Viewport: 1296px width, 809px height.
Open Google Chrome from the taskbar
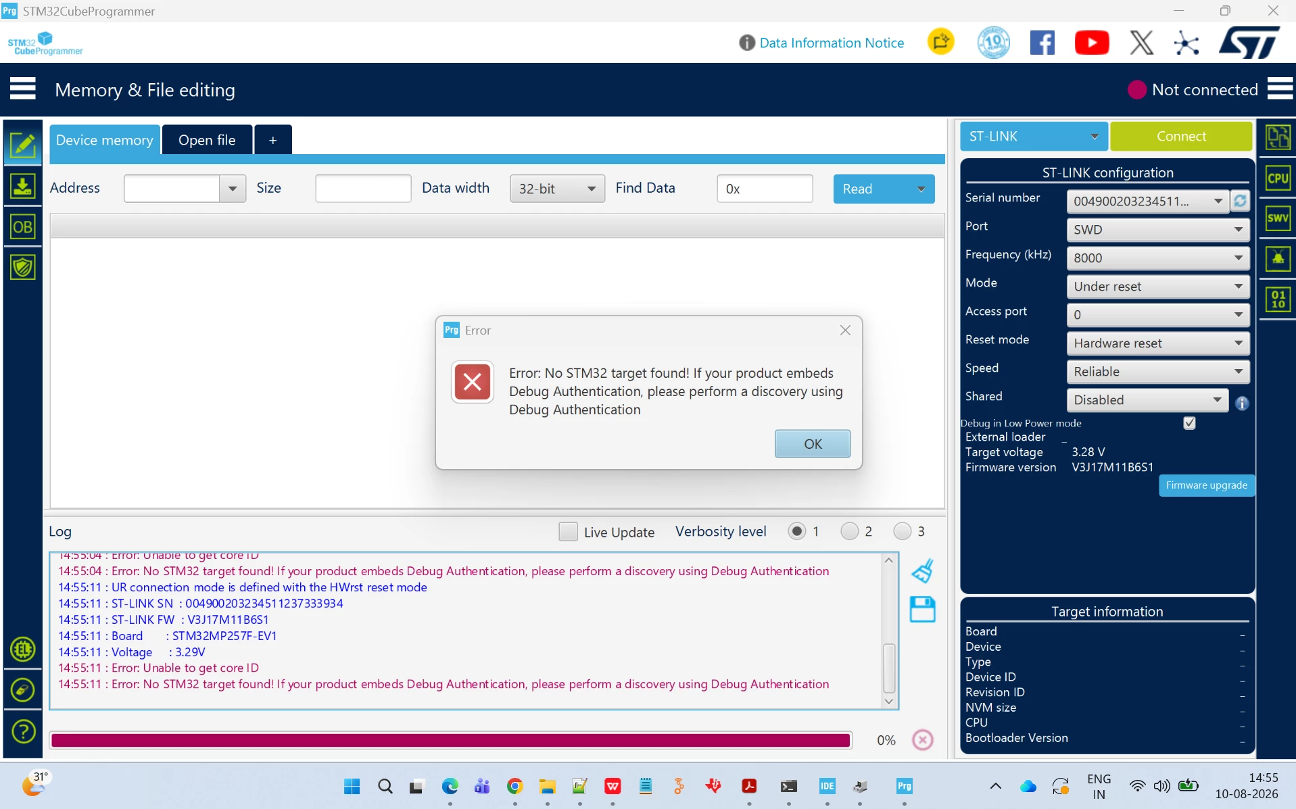(514, 786)
